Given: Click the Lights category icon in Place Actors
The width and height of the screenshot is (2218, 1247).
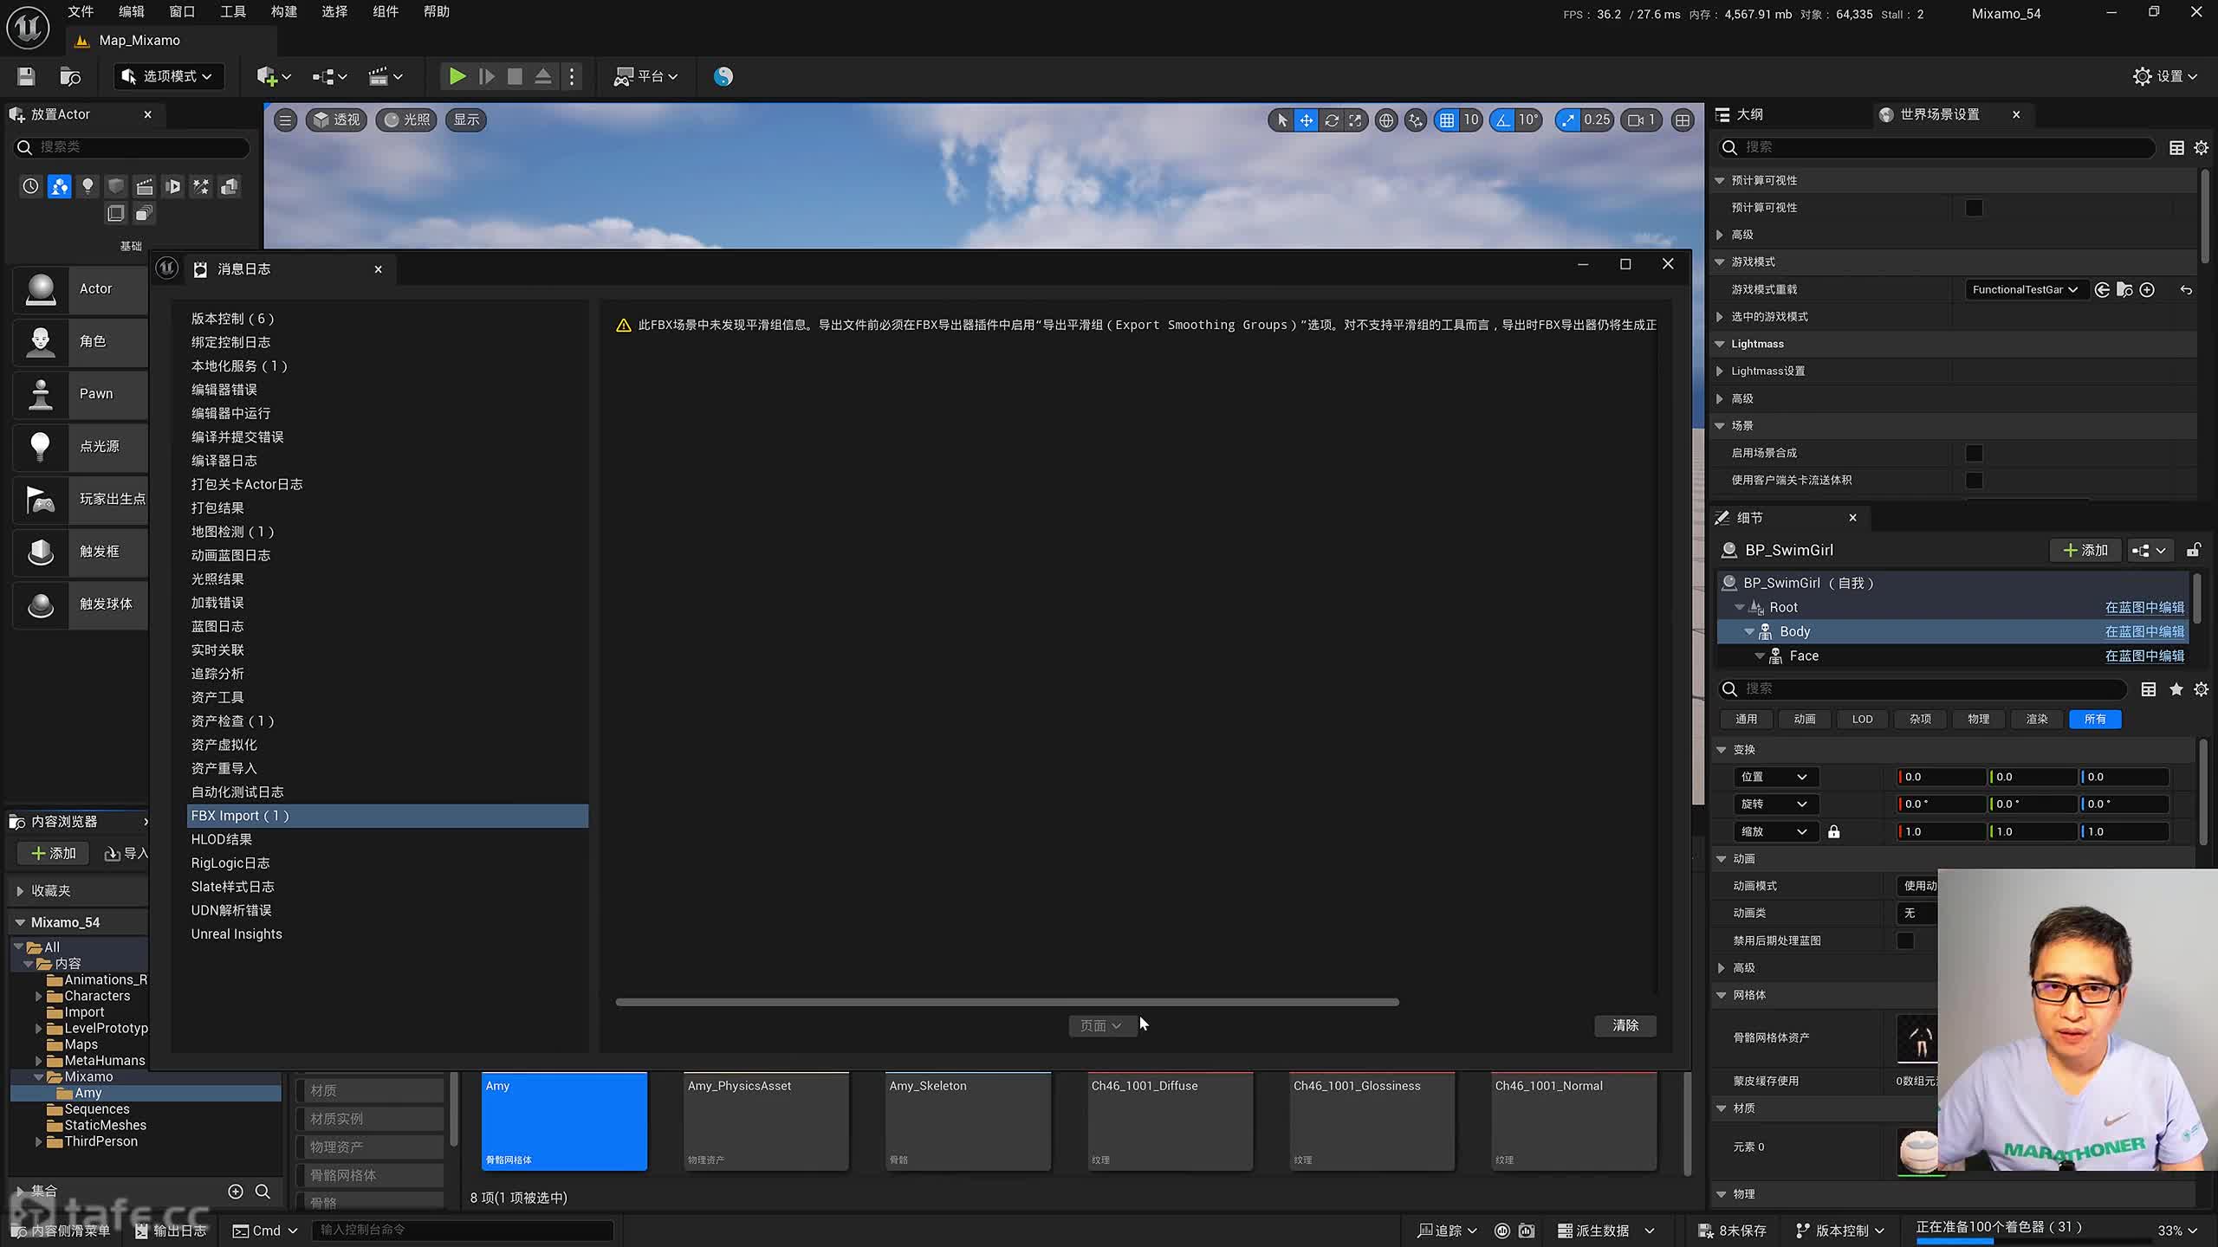Looking at the screenshot, I should tap(88, 186).
